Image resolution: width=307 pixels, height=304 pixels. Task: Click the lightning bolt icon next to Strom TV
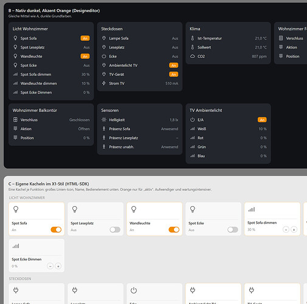click(104, 83)
